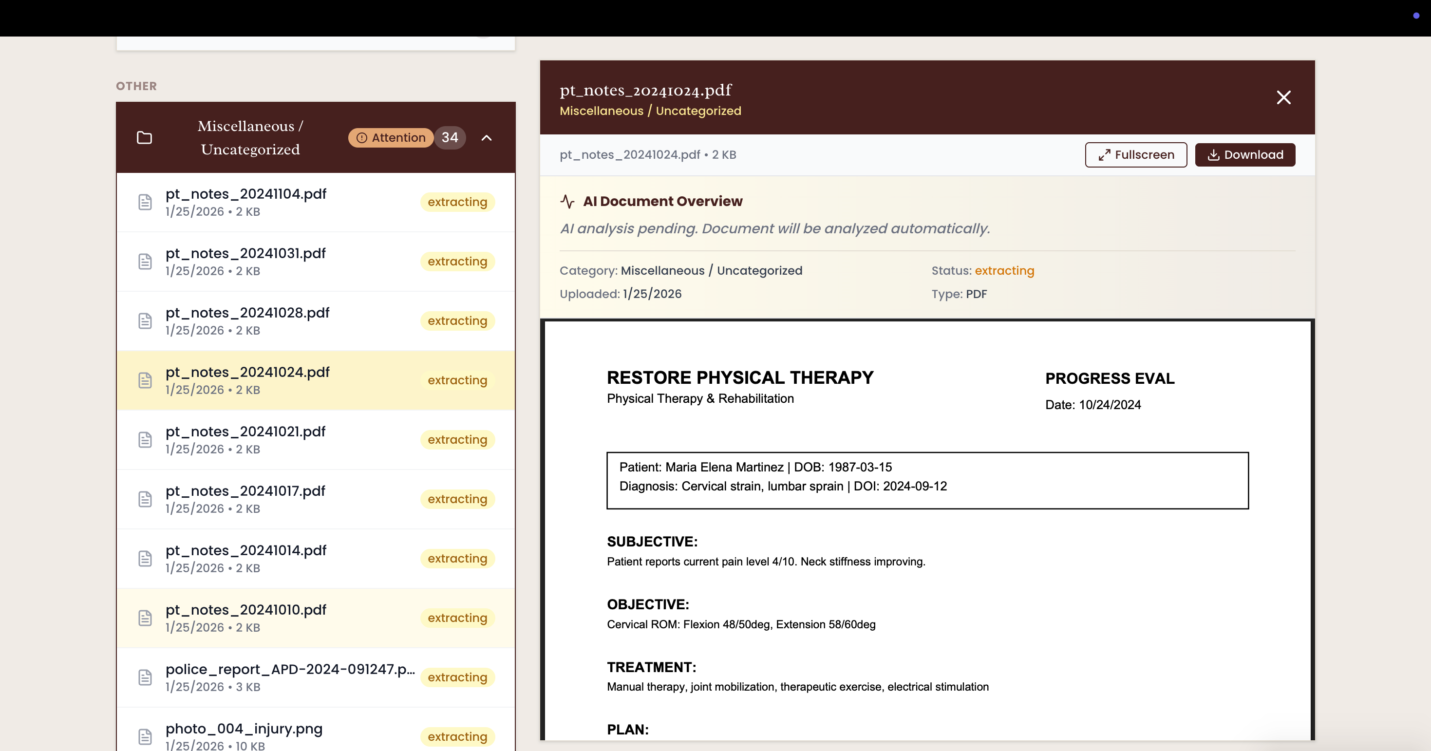Download pt_notes_20241024.pdf
The height and width of the screenshot is (751, 1431).
coord(1244,155)
